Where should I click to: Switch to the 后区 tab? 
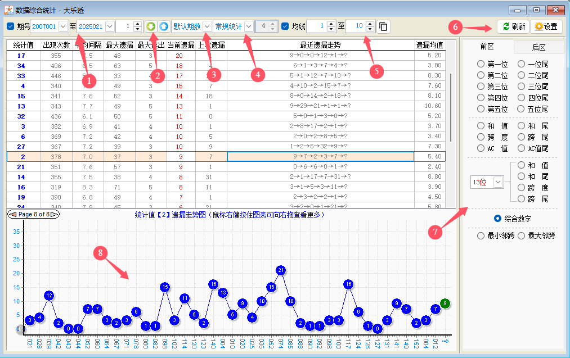click(x=538, y=47)
